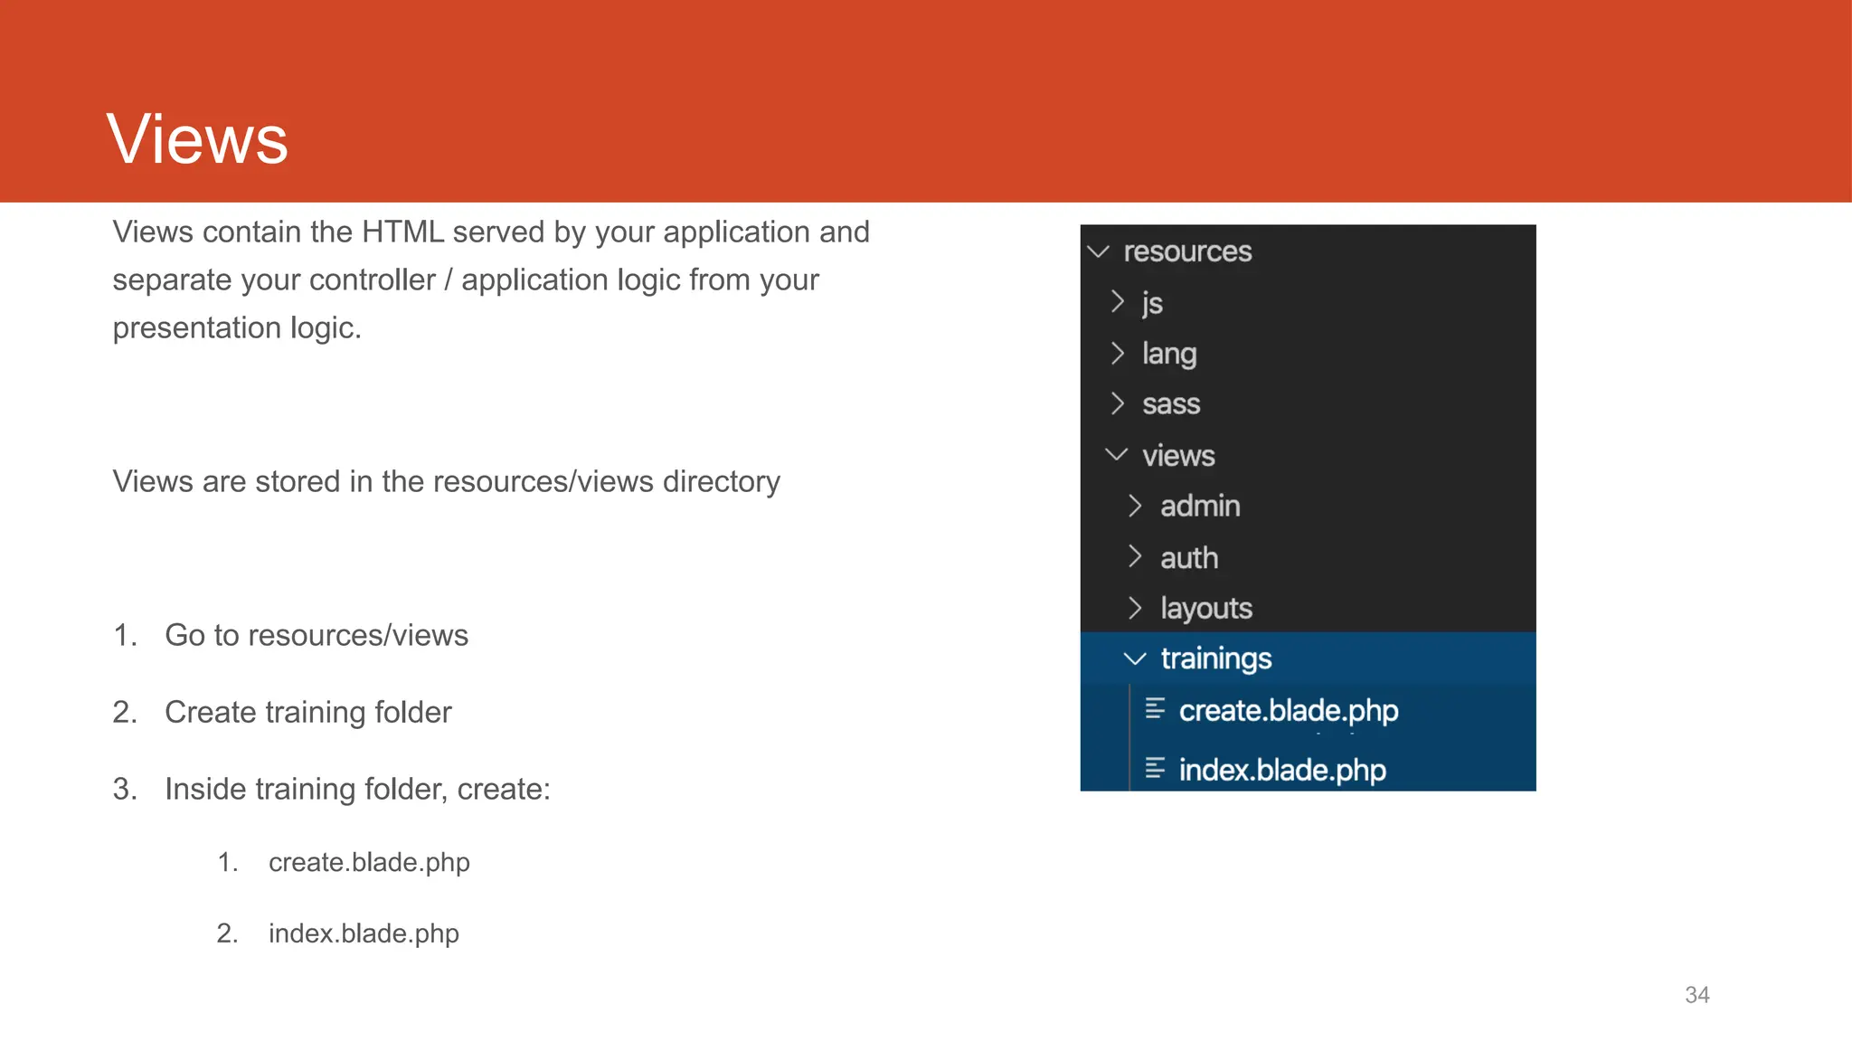Click list item 'Inside training folder, create:'

click(x=357, y=790)
